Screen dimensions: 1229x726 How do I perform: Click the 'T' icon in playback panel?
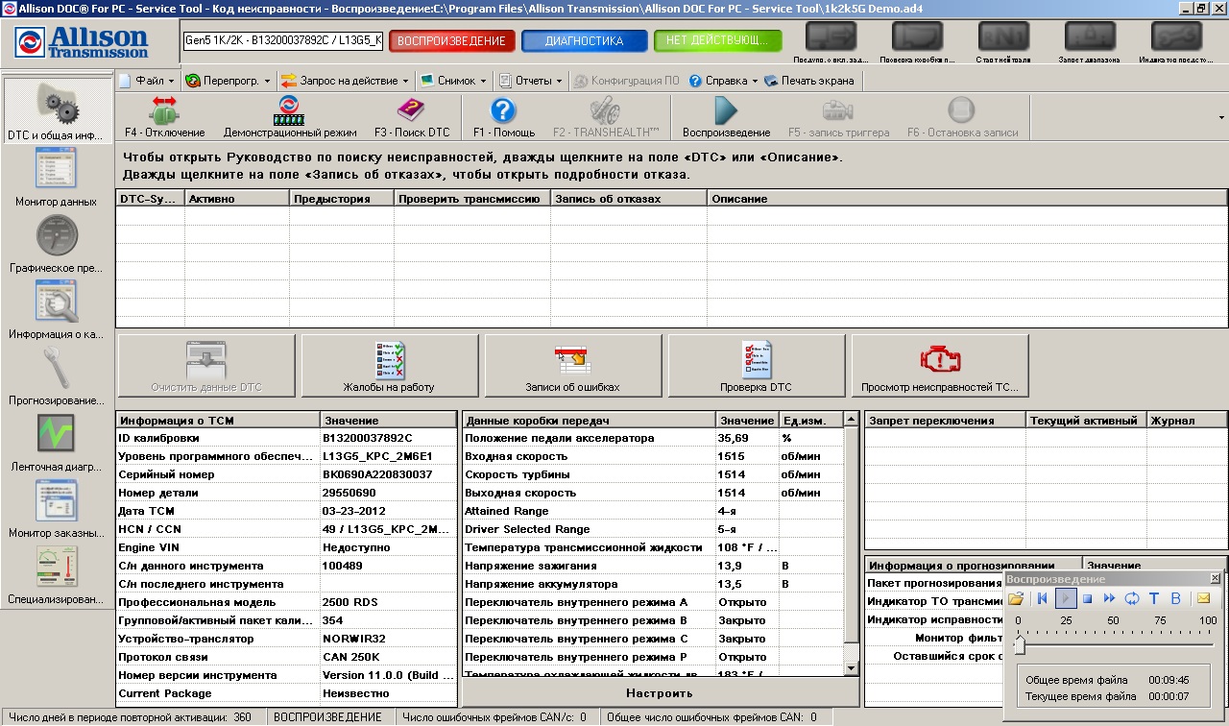tap(1154, 598)
